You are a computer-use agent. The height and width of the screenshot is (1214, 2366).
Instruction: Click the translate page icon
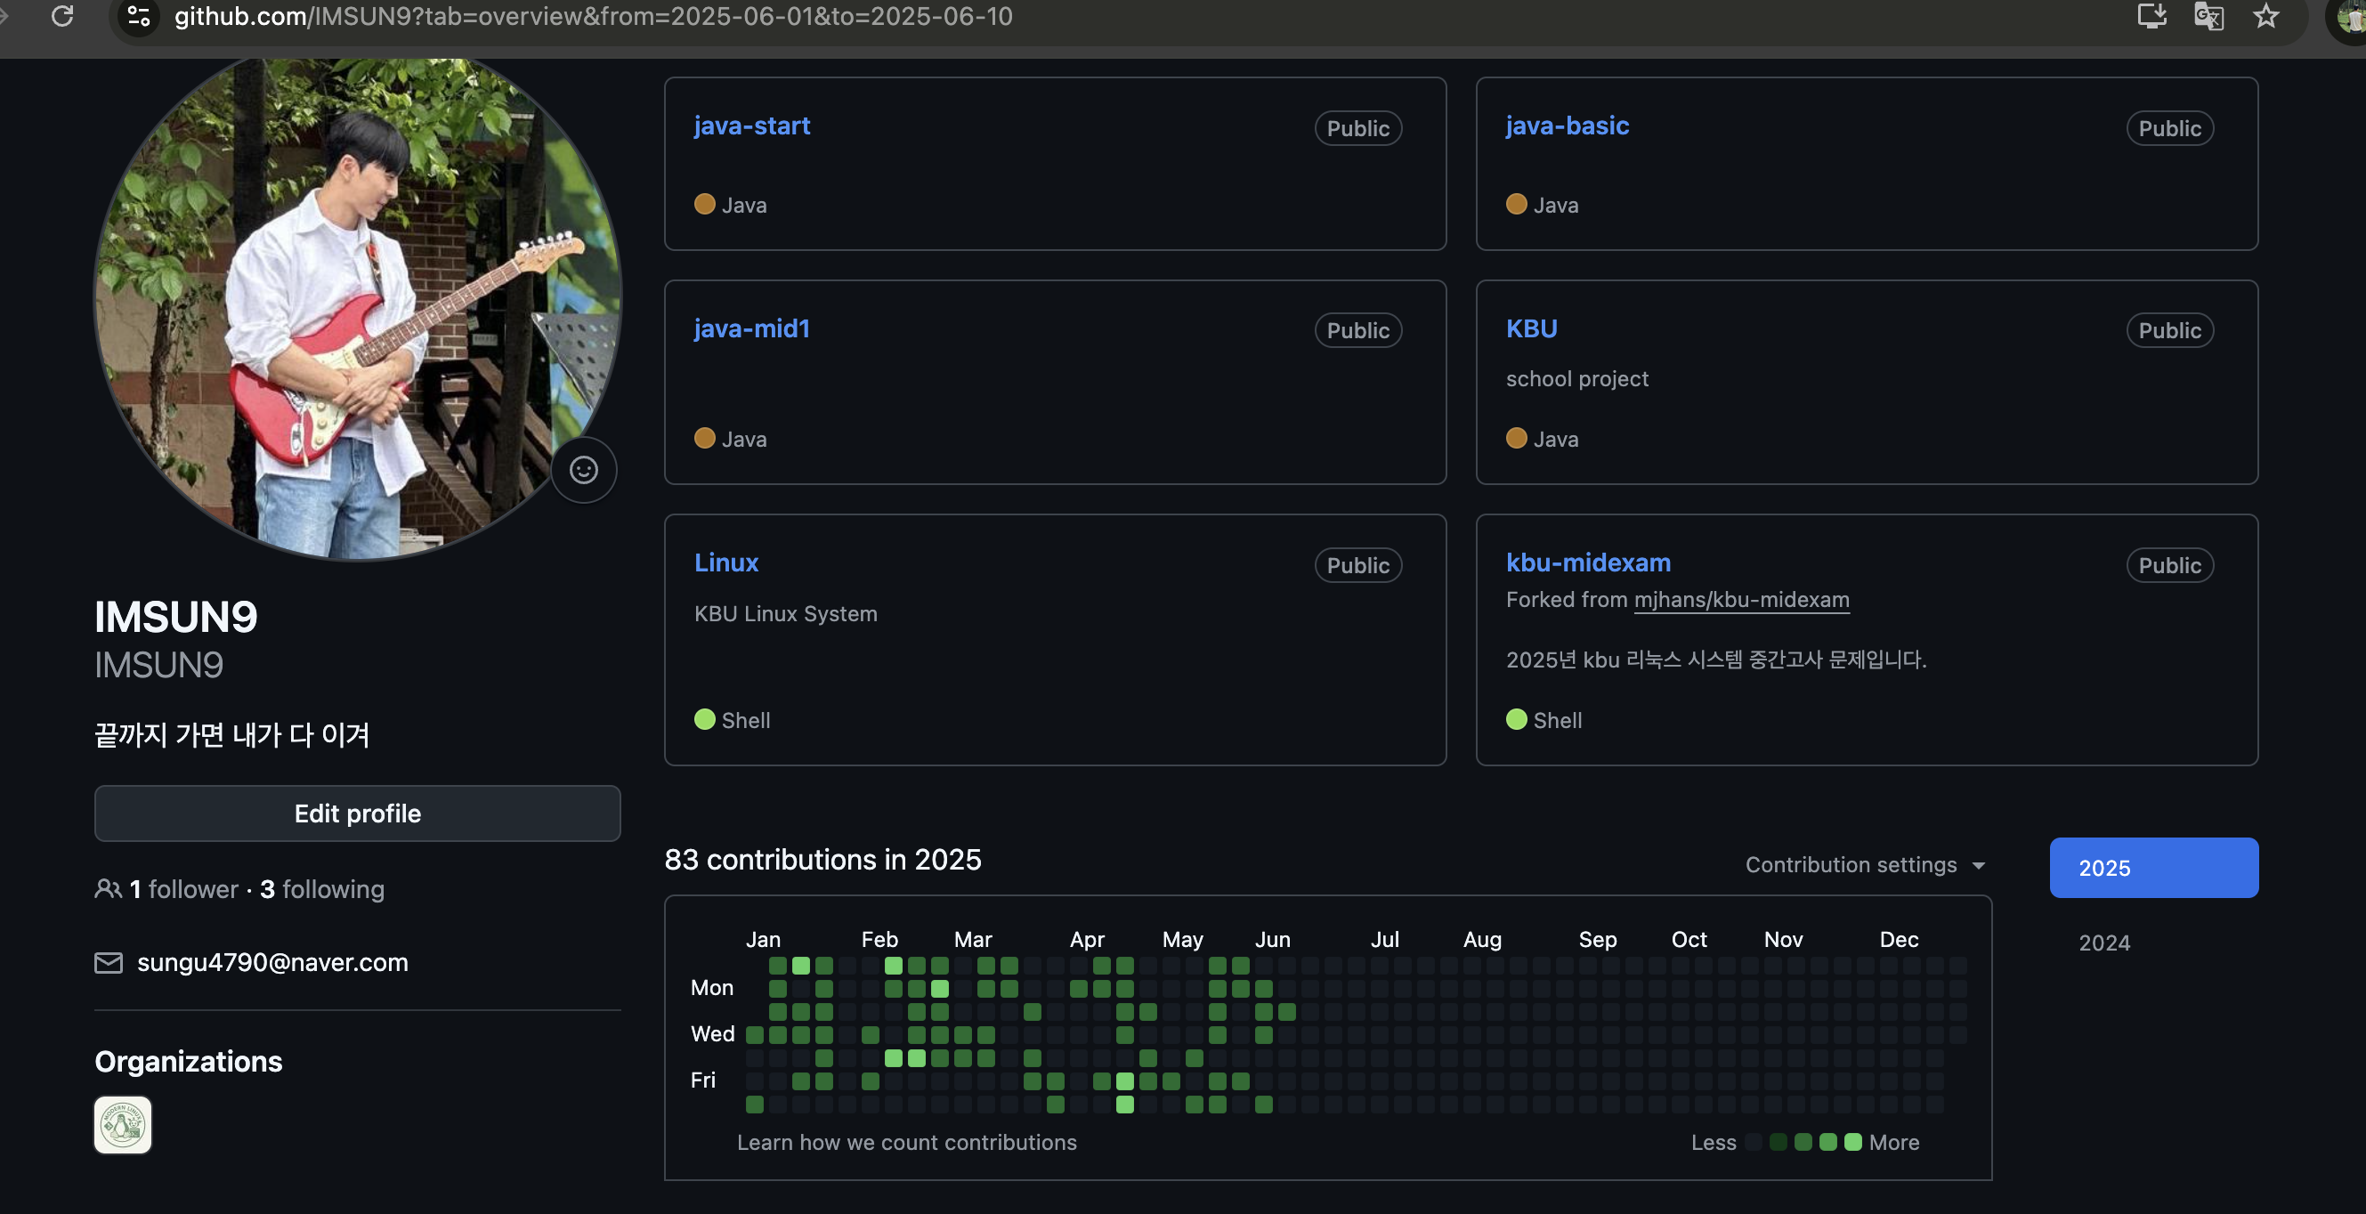pyautogui.click(x=2208, y=16)
